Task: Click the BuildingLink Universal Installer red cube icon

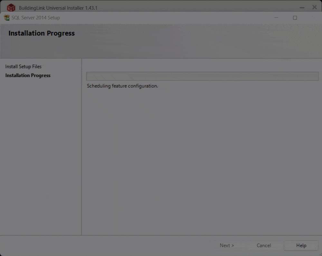Action: click(11, 8)
